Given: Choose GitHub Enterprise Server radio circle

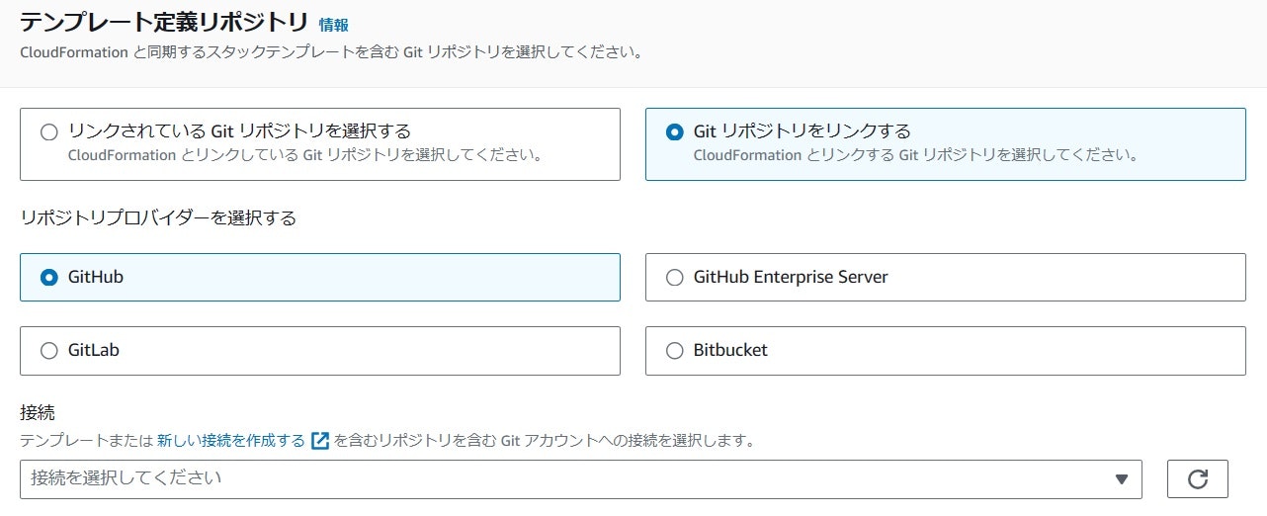Looking at the screenshot, I should click(674, 278).
